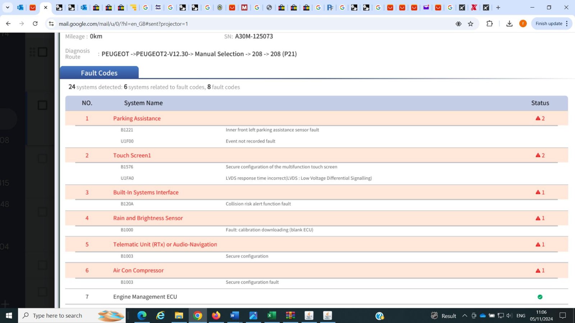Click the Parking Assistance system name

click(x=137, y=118)
